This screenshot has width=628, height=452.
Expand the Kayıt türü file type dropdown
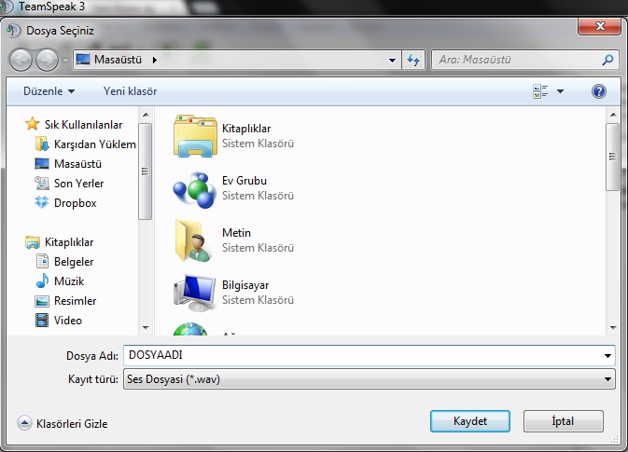pos(608,379)
